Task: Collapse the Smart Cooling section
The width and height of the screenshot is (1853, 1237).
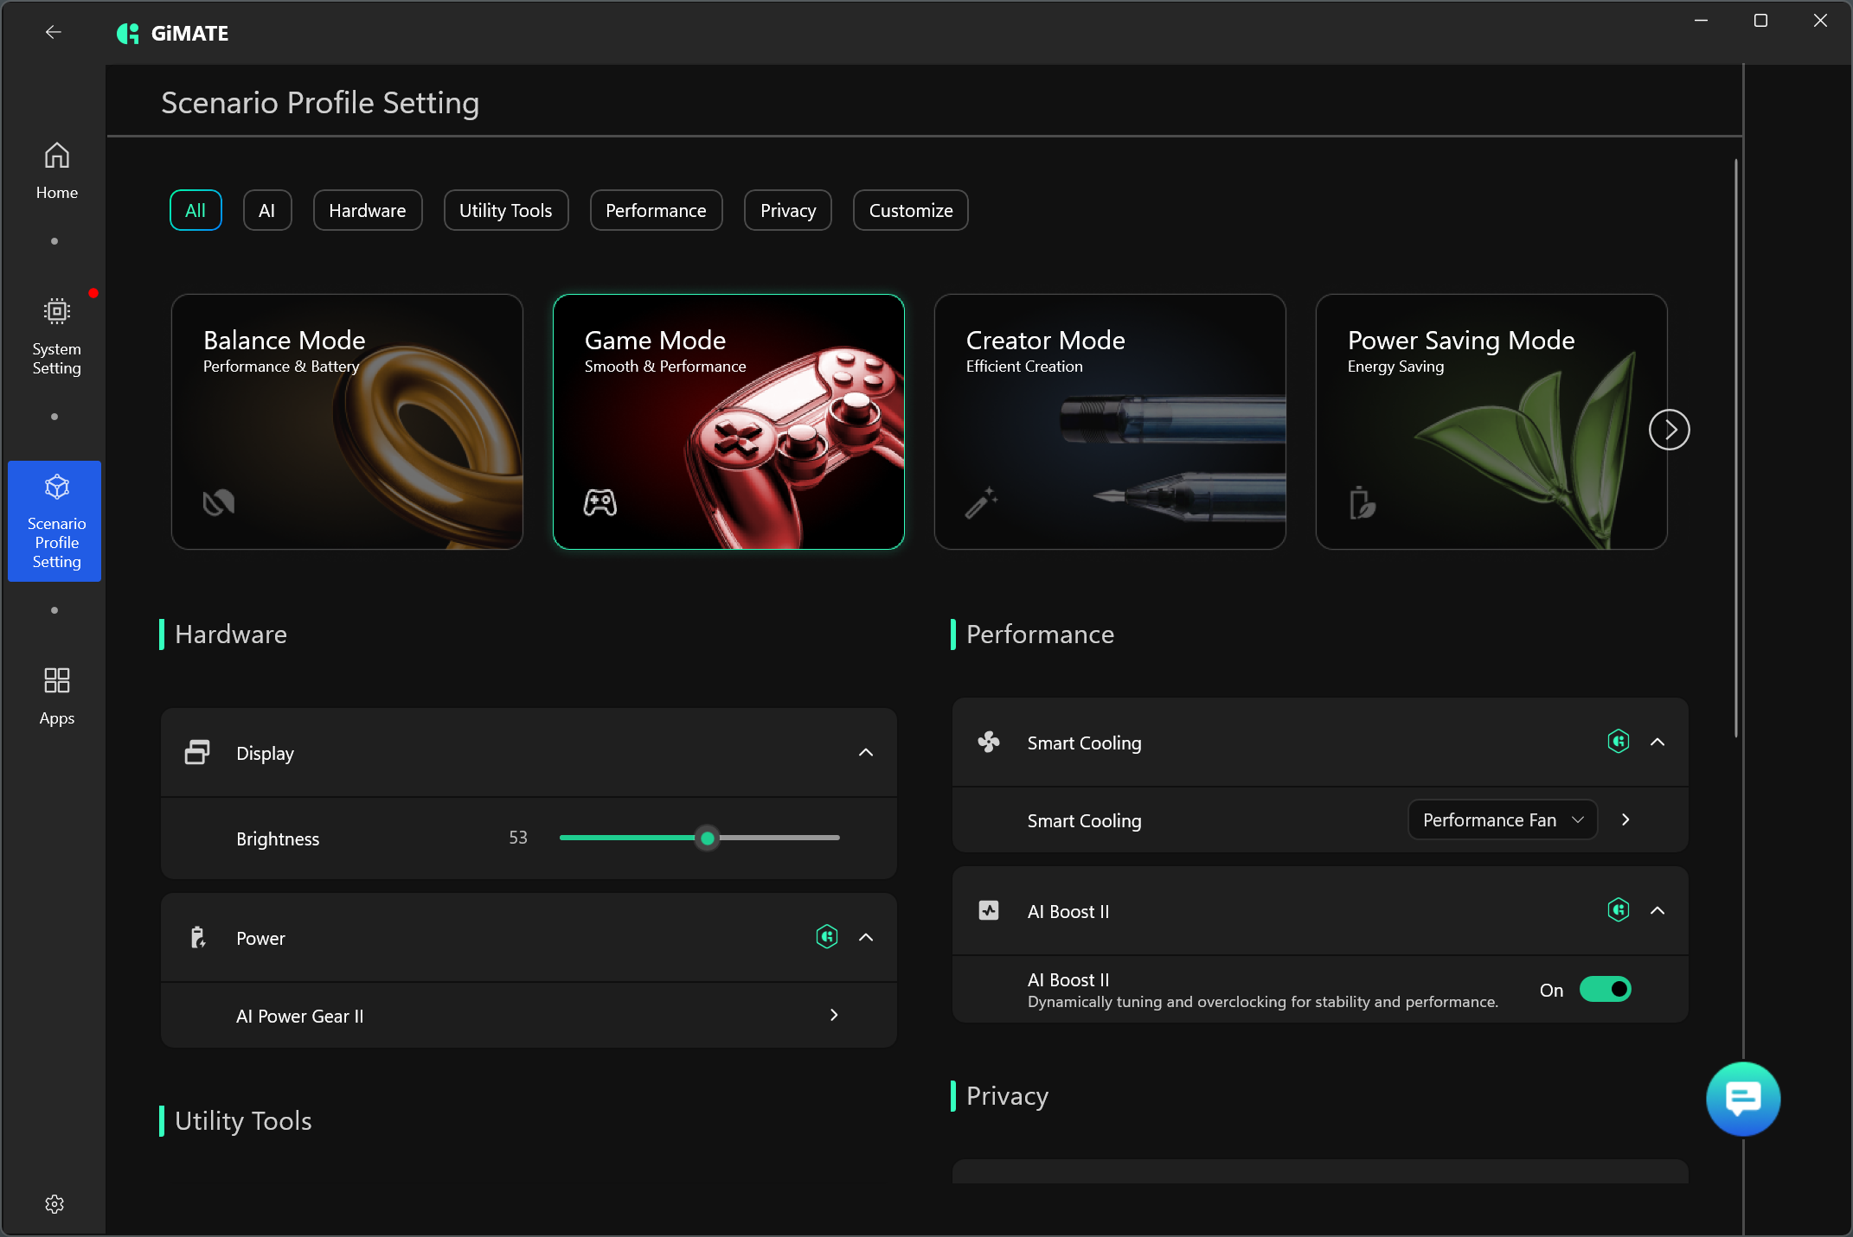Action: [1657, 742]
